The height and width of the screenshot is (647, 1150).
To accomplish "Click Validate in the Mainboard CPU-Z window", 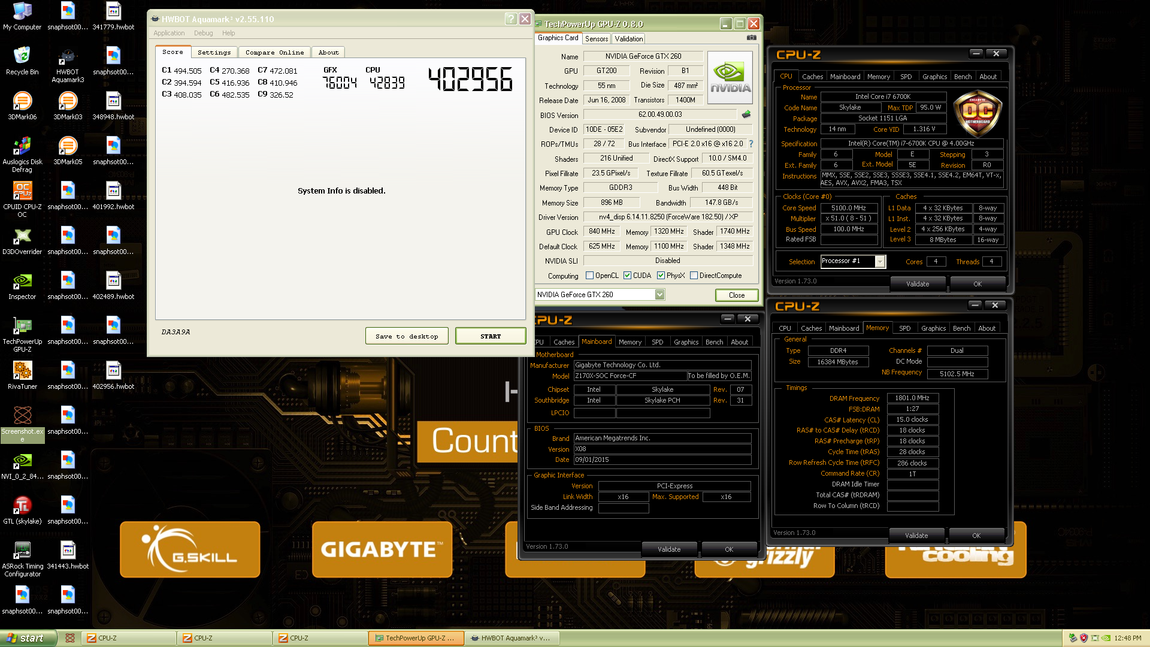I will [669, 549].
